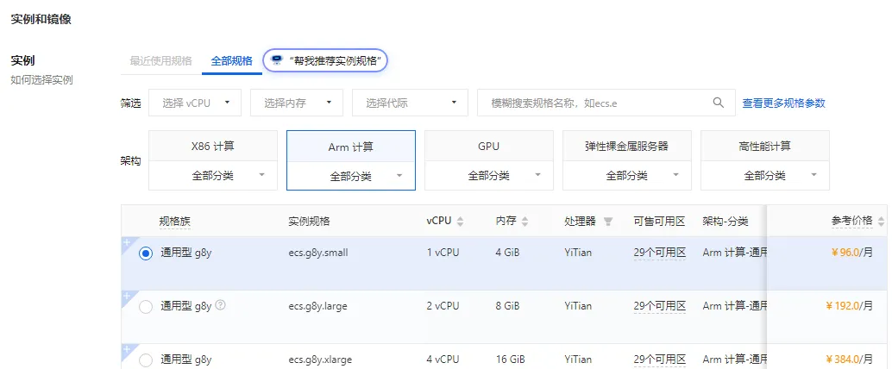The image size is (892, 369).
Task: Choose 高性能计算 architecture tab
Action: pyautogui.click(x=765, y=146)
